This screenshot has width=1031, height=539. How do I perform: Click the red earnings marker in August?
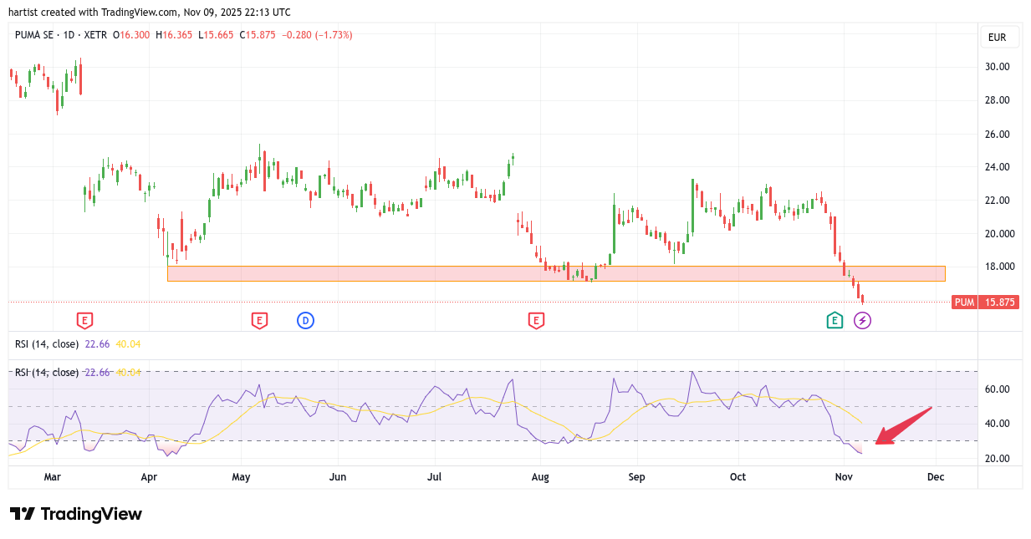click(536, 320)
